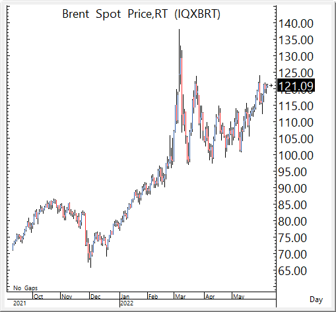Click the Mar month marker
Viewport: 336px width, 312px height.
click(x=180, y=296)
